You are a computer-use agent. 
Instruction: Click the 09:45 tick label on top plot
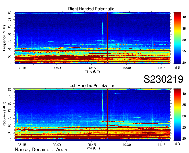(92, 68)
